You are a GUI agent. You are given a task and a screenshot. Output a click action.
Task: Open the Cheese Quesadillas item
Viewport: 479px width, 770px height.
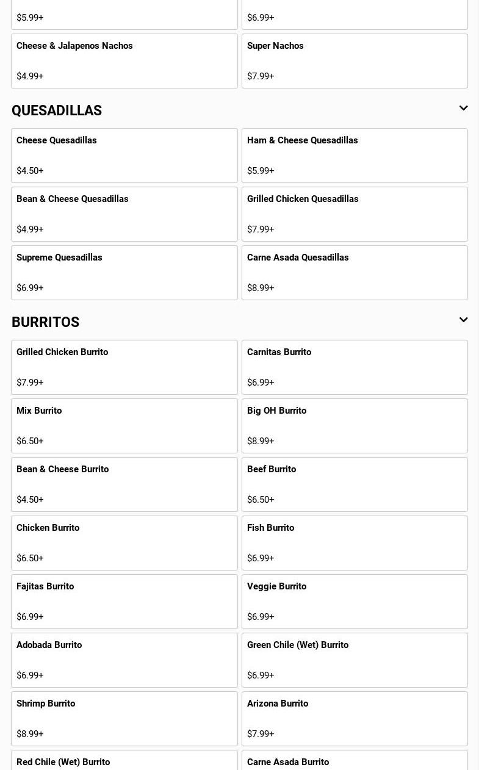click(124, 156)
